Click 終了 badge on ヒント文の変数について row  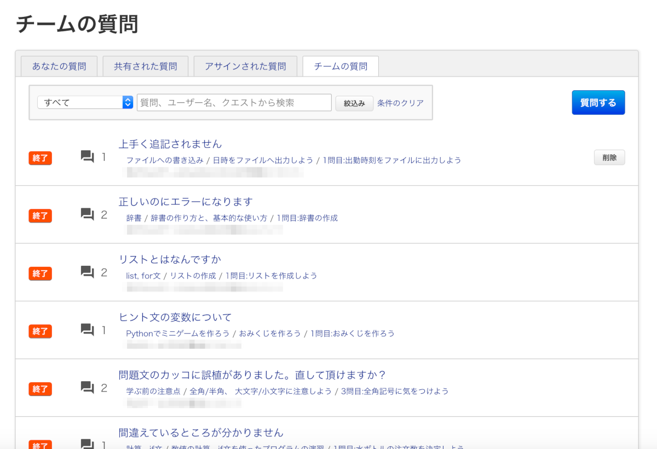40,331
